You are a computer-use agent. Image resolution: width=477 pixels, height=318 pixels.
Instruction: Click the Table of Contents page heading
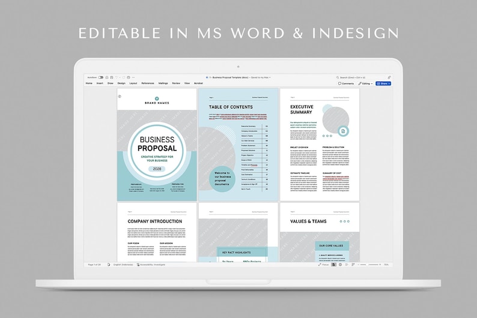tap(231, 107)
